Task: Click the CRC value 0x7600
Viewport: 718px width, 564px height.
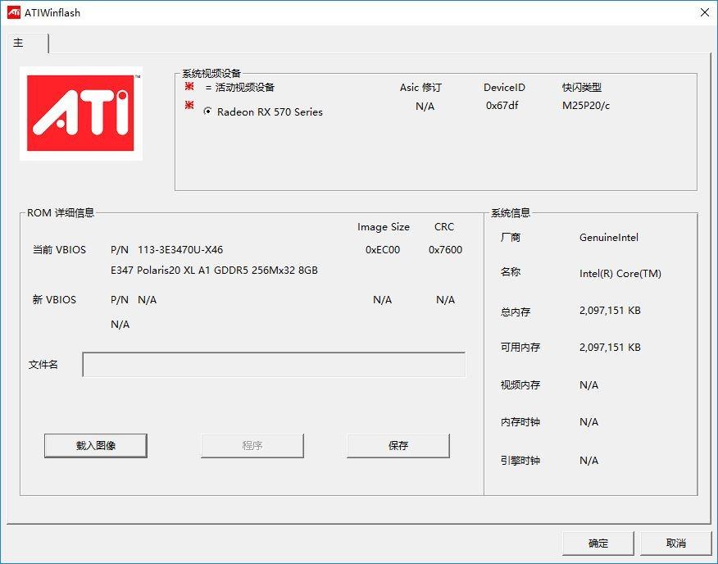Action: tap(446, 250)
